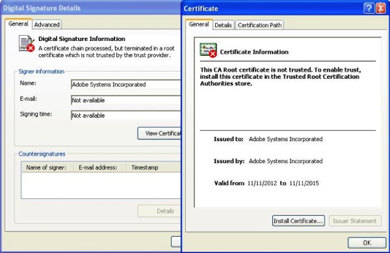Click the Certificate Information warning icon
This screenshot has height=253, width=390.
[208, 51]
